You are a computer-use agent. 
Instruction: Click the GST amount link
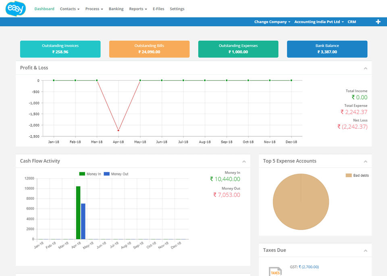point(309,267)
